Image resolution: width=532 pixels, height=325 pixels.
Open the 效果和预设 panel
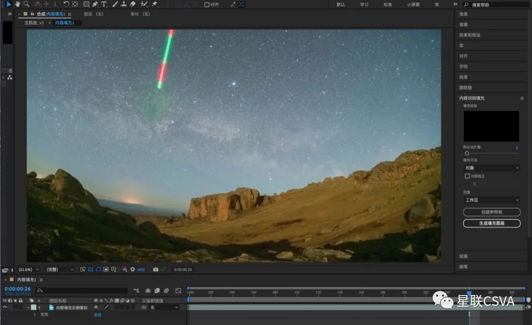coord(470,35)
